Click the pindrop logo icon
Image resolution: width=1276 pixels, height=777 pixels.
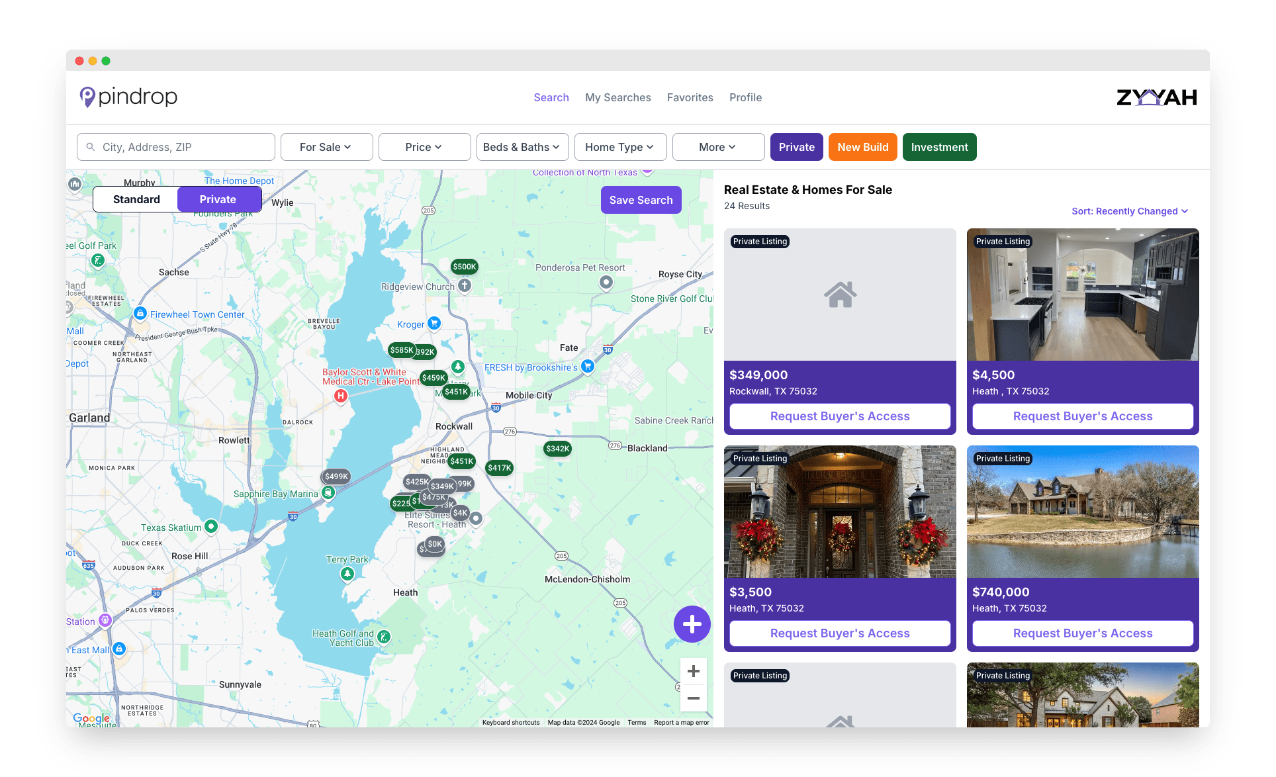87,97
